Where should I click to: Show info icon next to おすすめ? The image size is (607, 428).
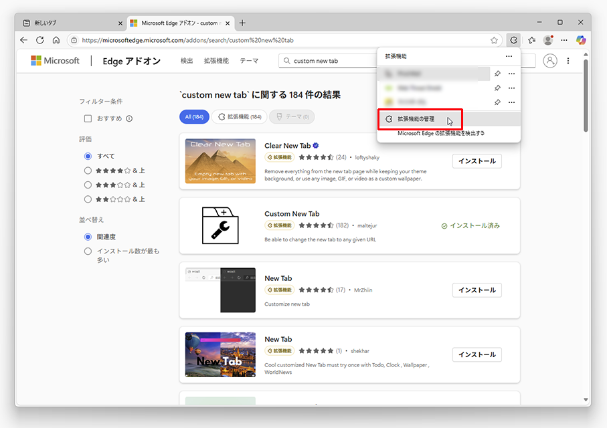[x=129, y=118]
